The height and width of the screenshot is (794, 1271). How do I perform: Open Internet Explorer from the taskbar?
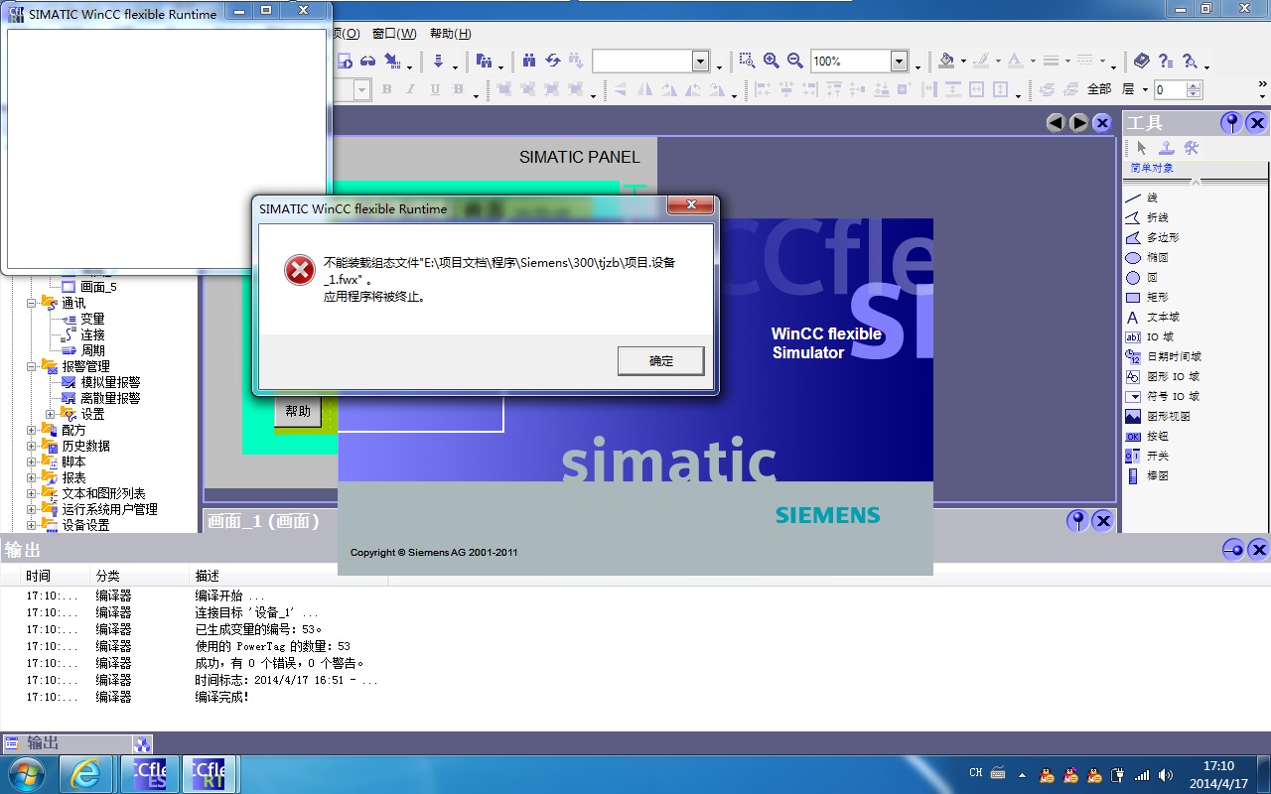point(84,773)
